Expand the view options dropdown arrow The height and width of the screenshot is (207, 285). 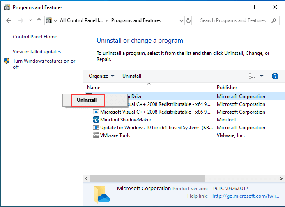coord(262,76)
